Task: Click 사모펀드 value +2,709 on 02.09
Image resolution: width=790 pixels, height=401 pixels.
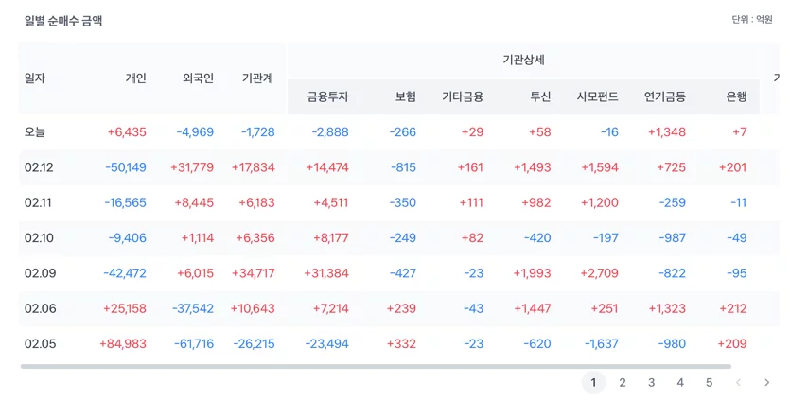Action: tap(600, 273)
